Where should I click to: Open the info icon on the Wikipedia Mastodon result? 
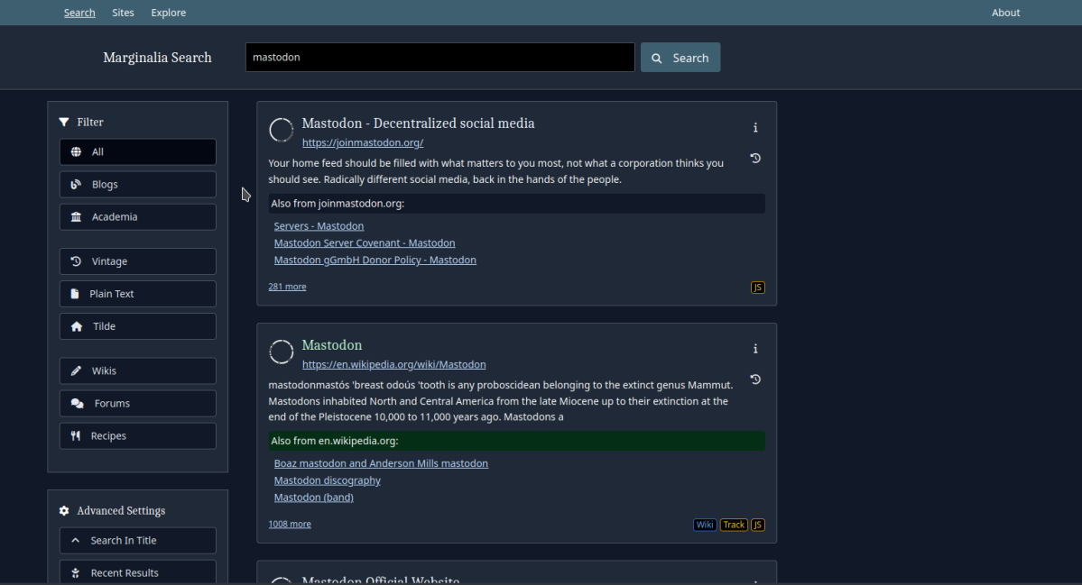point(755,349)
